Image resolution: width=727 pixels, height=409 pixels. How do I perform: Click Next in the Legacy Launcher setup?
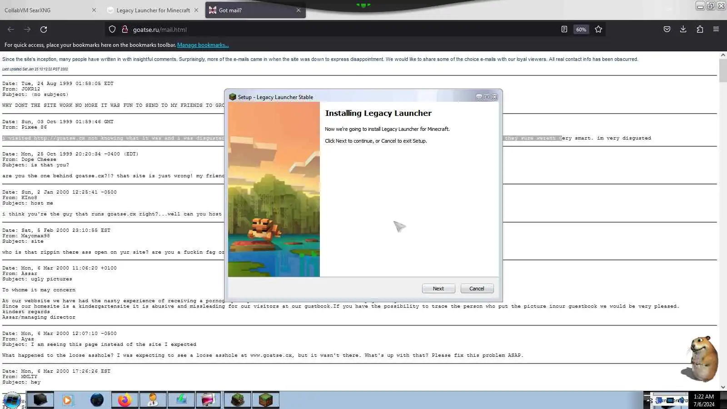coord(438,289)
